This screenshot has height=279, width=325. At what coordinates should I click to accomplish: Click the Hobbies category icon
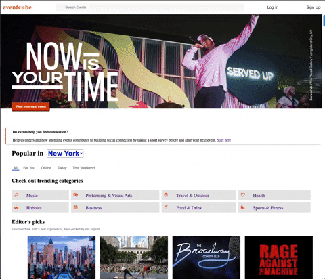pos(16,207)
